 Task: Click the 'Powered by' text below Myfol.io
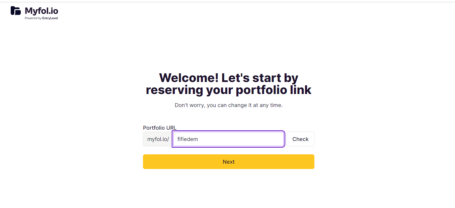[33, 18]
